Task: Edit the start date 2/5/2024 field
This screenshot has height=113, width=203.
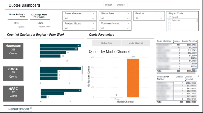Action: [109, 5]
